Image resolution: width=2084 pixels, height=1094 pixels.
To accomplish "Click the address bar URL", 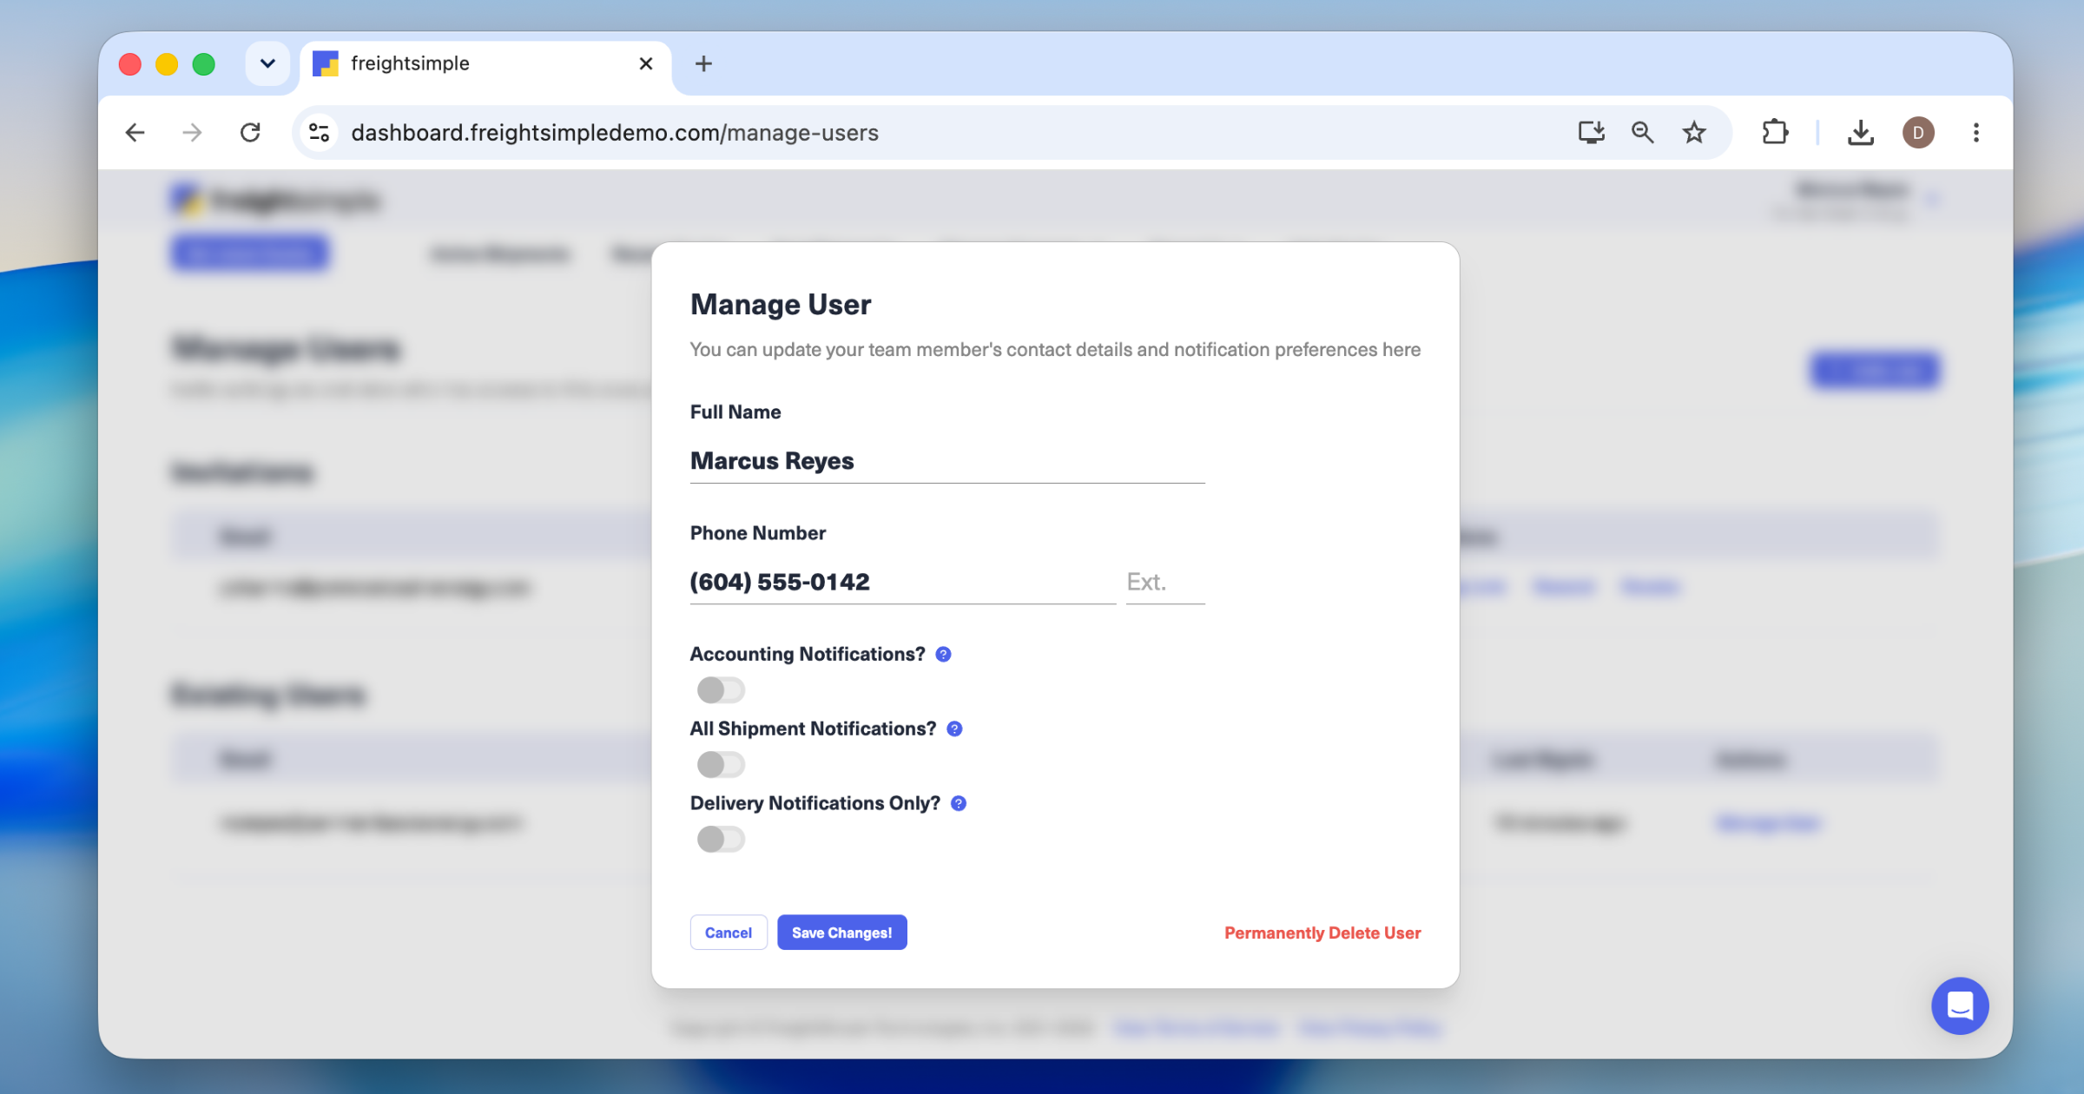I will tap(615, 133).
